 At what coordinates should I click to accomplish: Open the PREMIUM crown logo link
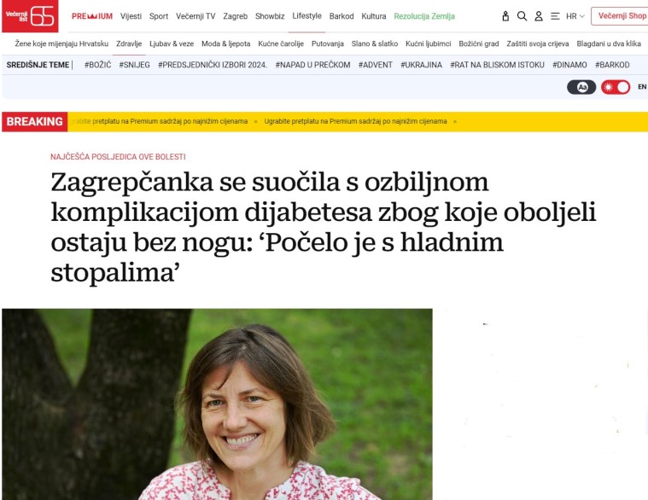[x=91, y=16]
